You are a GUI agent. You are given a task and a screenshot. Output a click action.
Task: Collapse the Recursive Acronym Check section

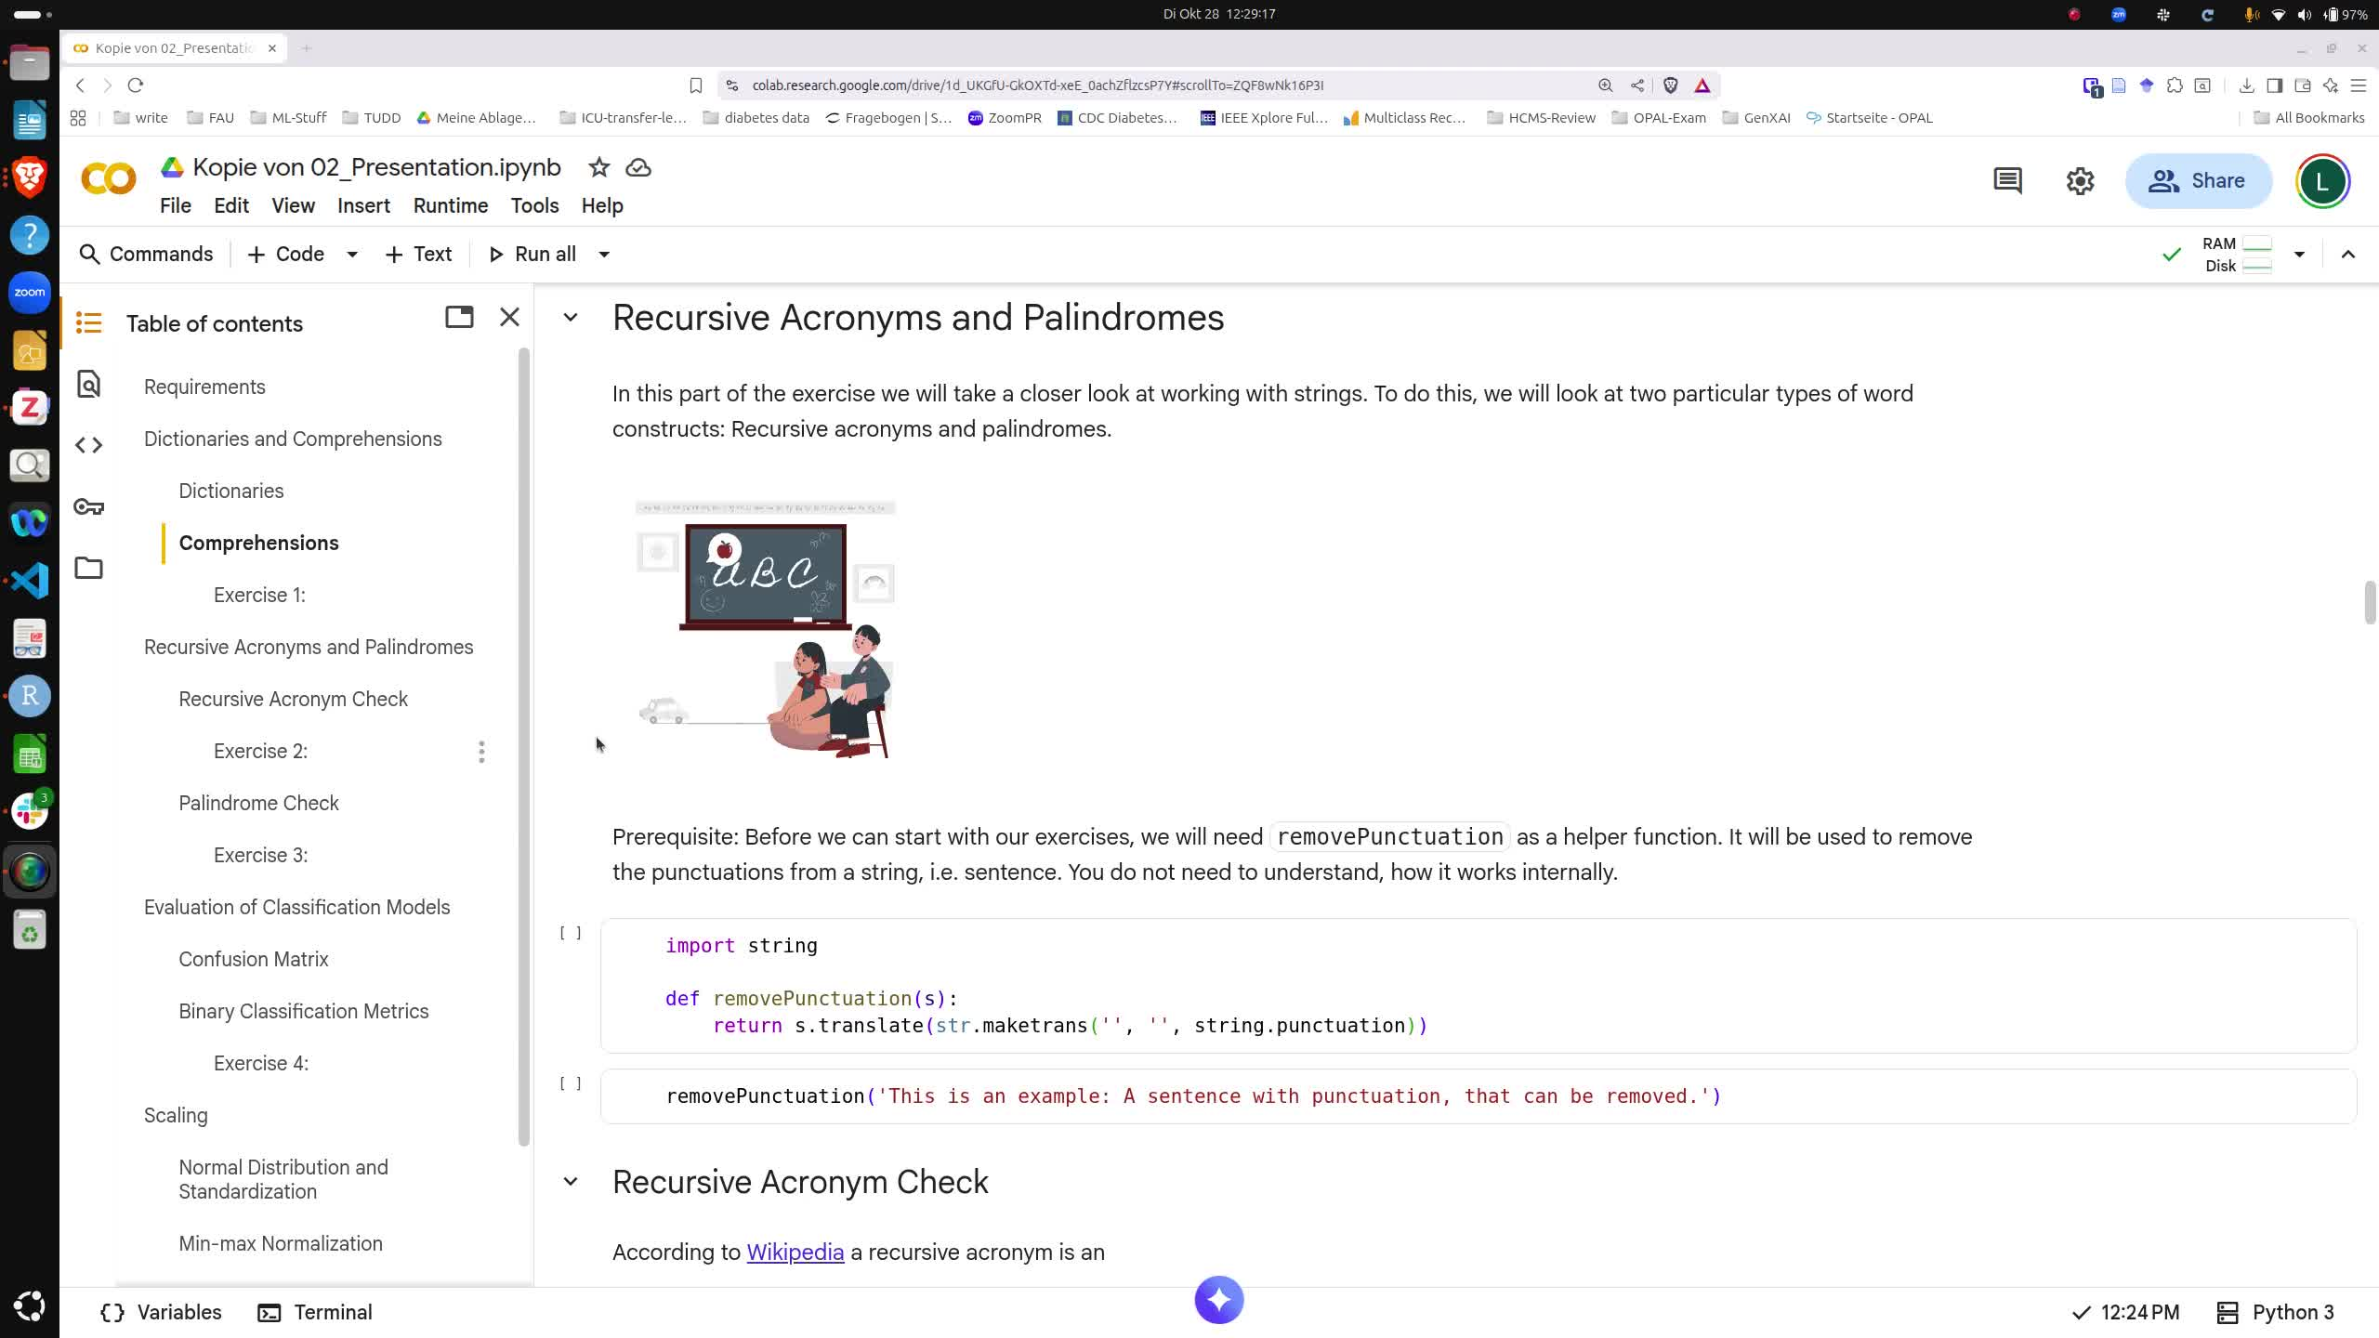pyautogui.click(x=571, y=1182)
